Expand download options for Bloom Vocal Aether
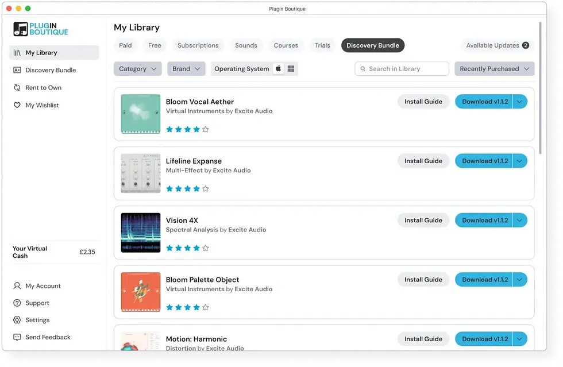The image size is (563, 367). (x=519, y=102)
